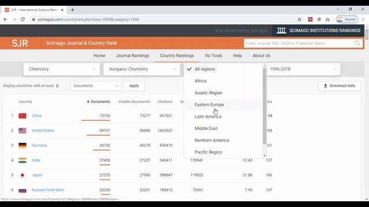Open the Chemistry subject area dropdown

[x=62, y=69]
